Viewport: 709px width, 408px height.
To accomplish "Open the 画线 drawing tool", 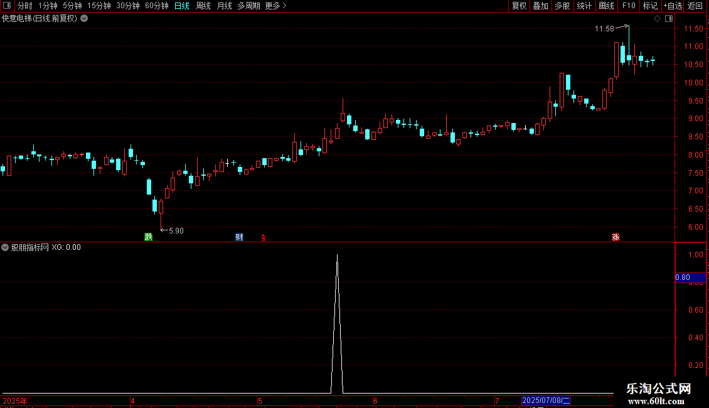I will 606,6.
